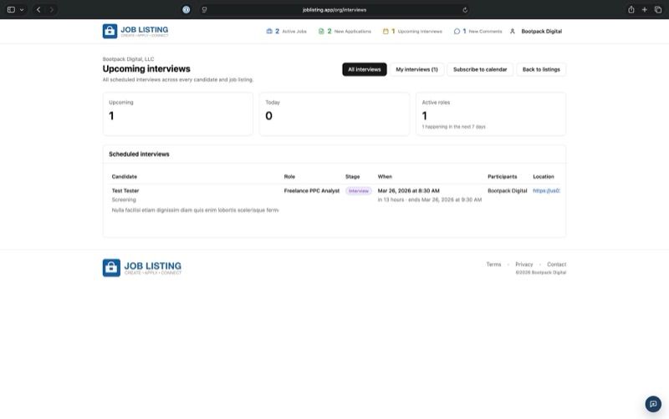Screen dimensions: 669x419
Task: Switch to My interviews (1) tab
Action: pos(416,69)
